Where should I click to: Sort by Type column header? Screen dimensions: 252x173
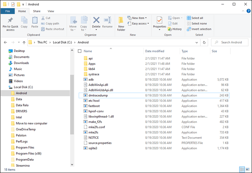click(195, 51)
